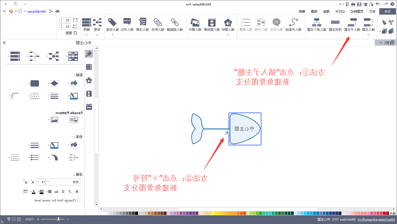Image resolution: width=397 pixels, height=224 pixels.
Task: Click the Insert Topic (插入主题) icon
Action: (x=368, y=23)
